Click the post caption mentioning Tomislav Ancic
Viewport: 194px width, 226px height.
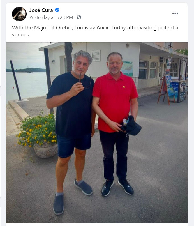coord(96,31)
